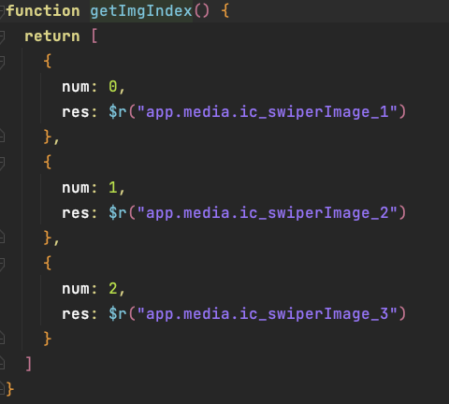Fold the second object opening brace
This screenshot has width=449, height=404.
(2, 163)
